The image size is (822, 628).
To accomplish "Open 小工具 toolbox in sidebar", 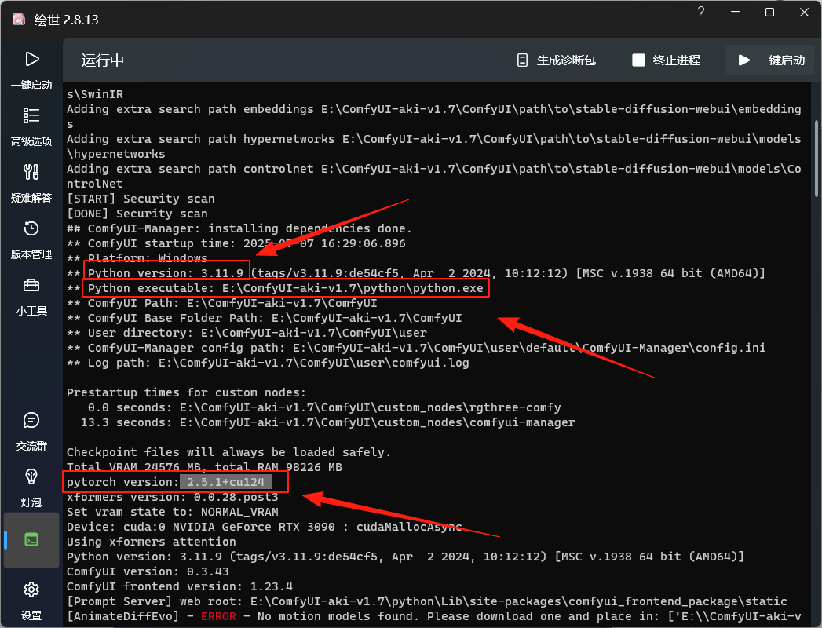I will pyautogui.click(x=31, y=297).
